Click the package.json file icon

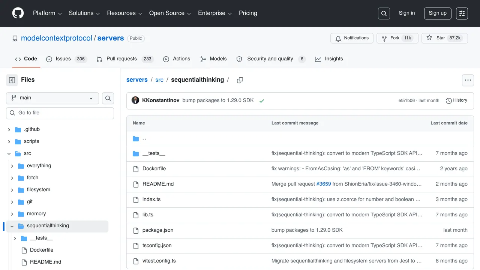[x=136, y=230]
